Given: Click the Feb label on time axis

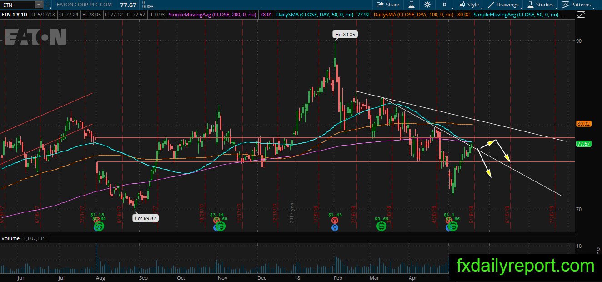Looking at the screenshot, I should [337, 277].
